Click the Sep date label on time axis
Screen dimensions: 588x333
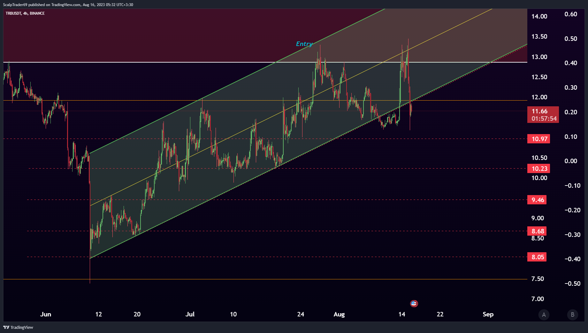[488, 314]
